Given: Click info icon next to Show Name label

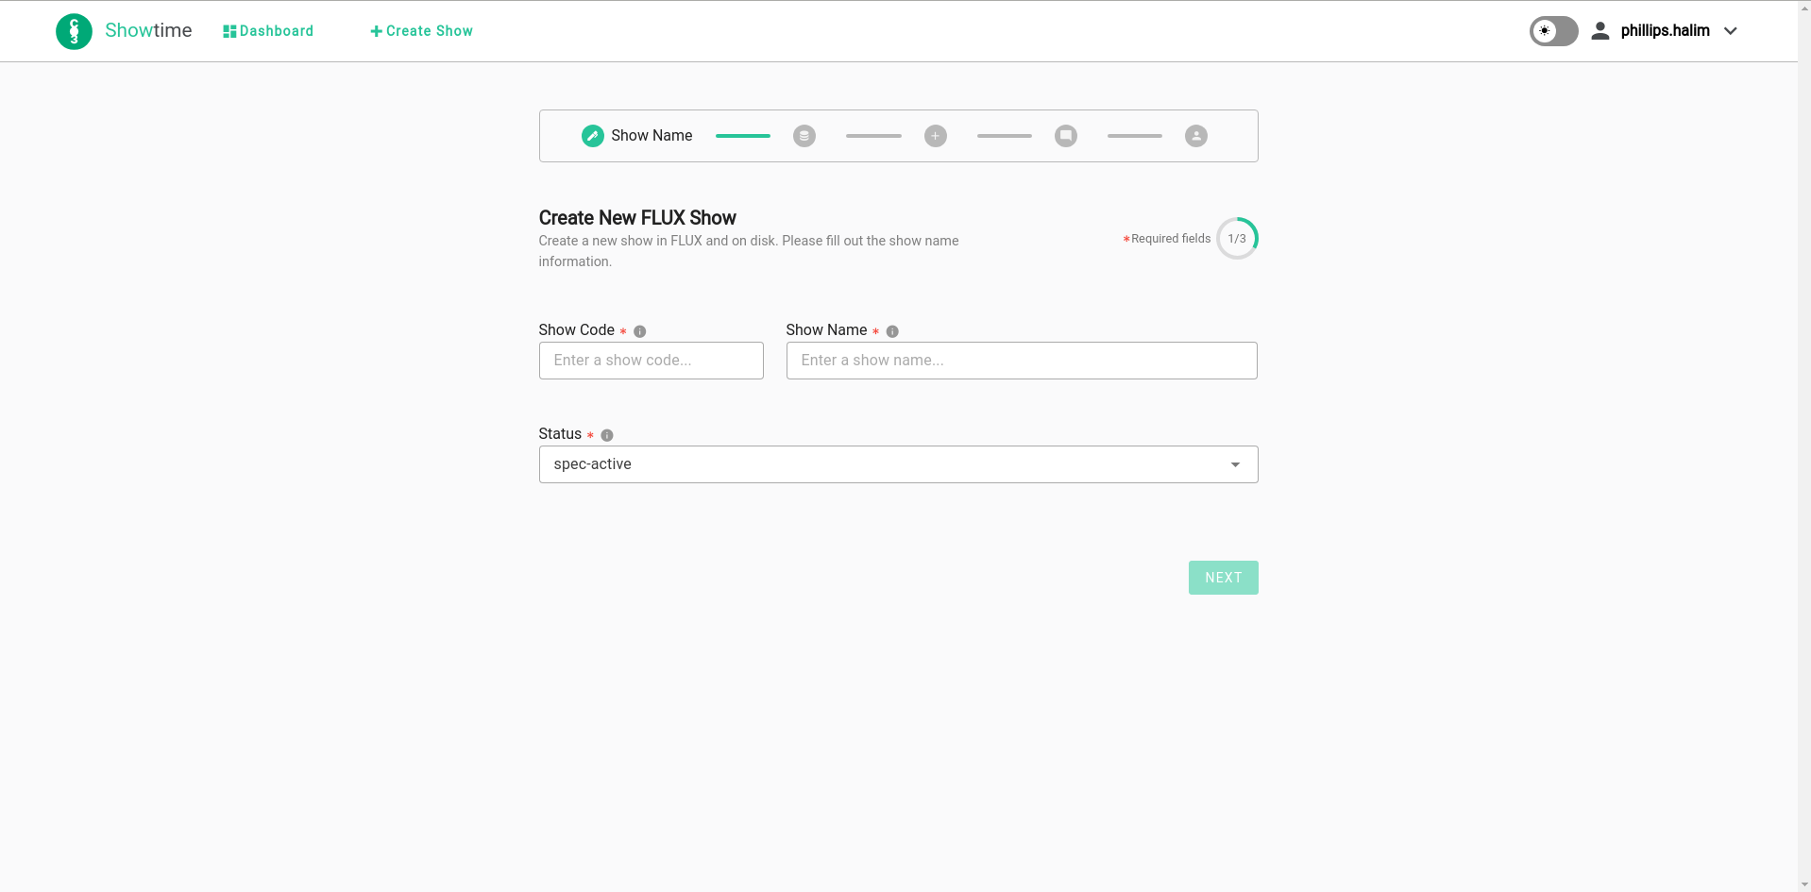Looking at the screenshot, I should pyautogui.click(x=892, y=331).
